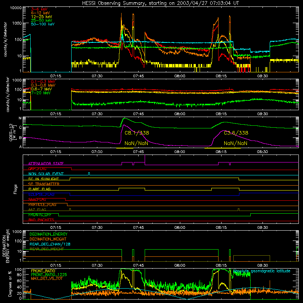
Task: Click the 08:15 time label under the top panel
Action: tap(221, 76)
